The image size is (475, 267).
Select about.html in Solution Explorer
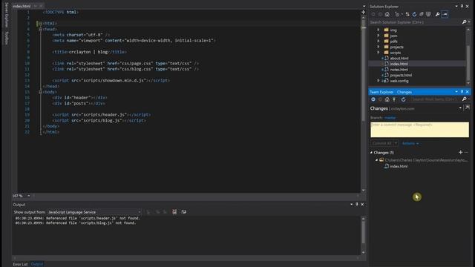coord(399,58)
